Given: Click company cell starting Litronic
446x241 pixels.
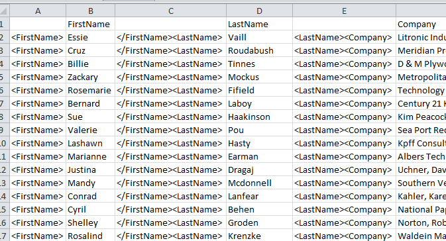Looking at the screenshot, I should pyautogui.click(x=421, y=37).
